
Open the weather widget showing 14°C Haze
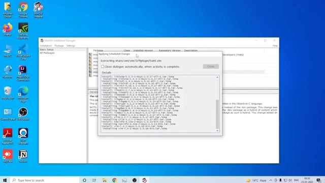point(256,180)
